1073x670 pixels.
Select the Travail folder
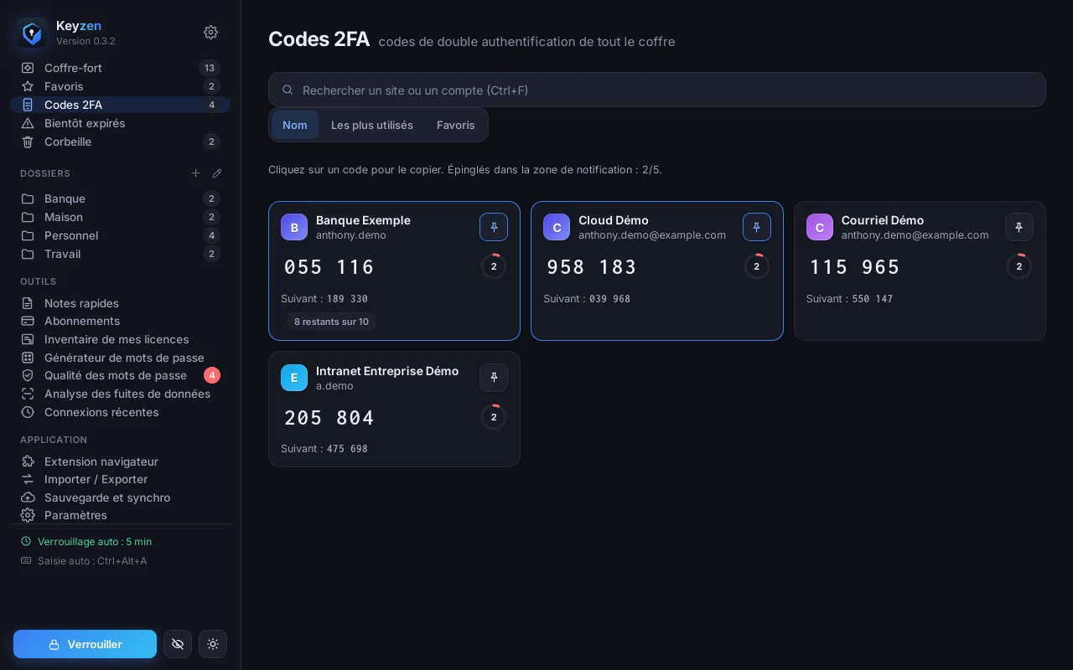pyautogui.click(x=120, y=254)
